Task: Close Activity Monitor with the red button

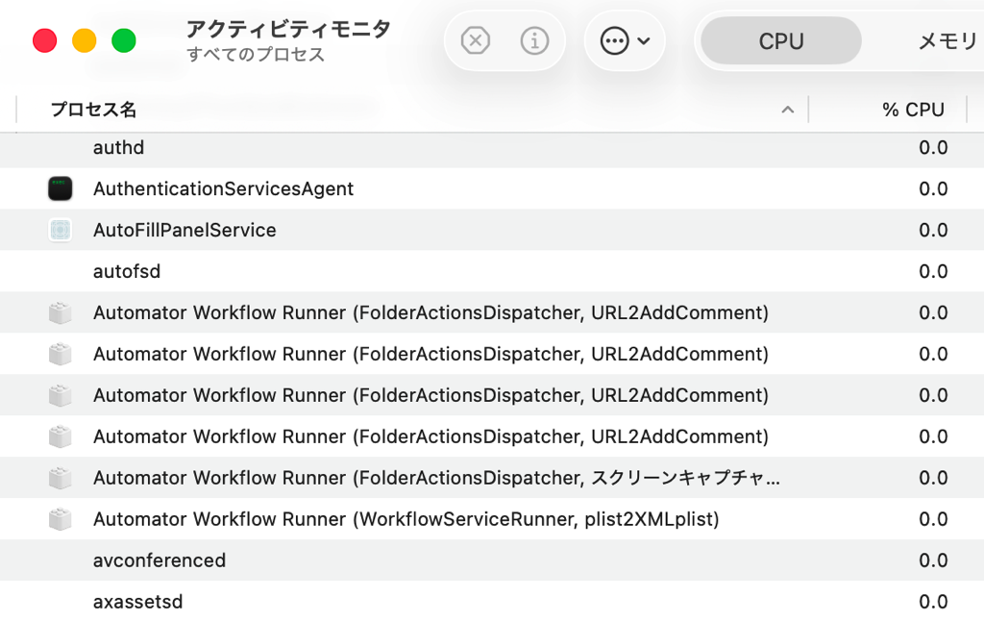Action: click(45, 41)
